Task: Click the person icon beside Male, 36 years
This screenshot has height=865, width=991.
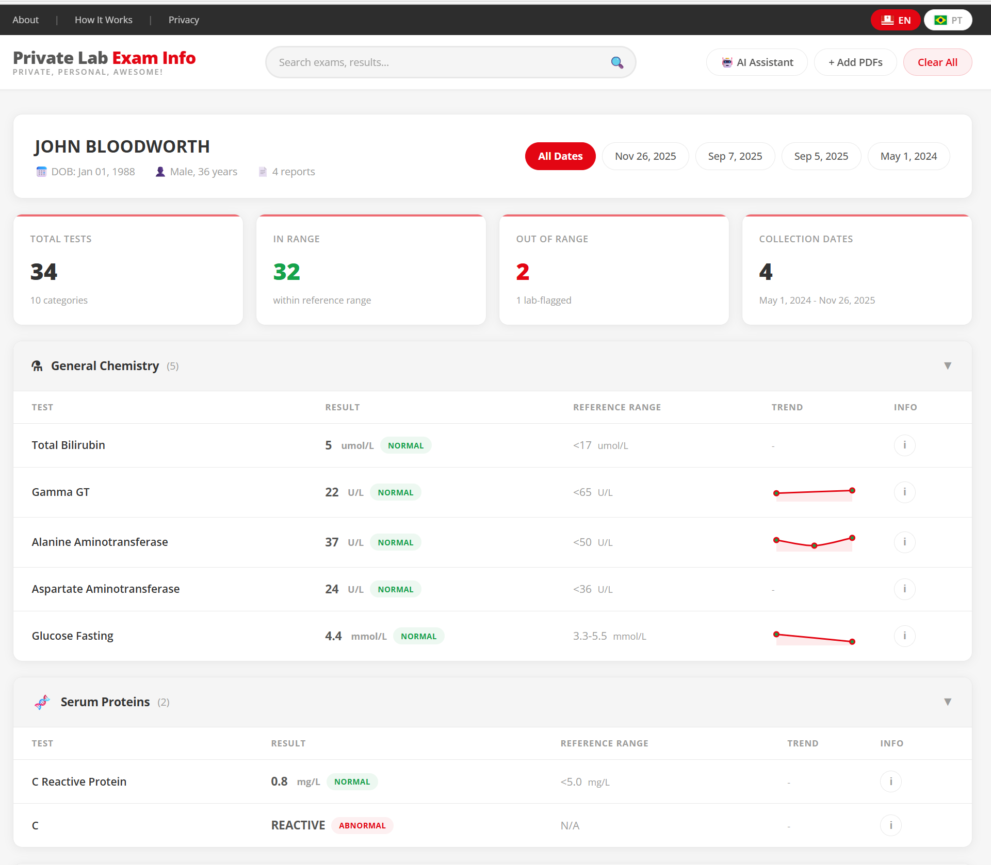Action: tap(160, 172)
